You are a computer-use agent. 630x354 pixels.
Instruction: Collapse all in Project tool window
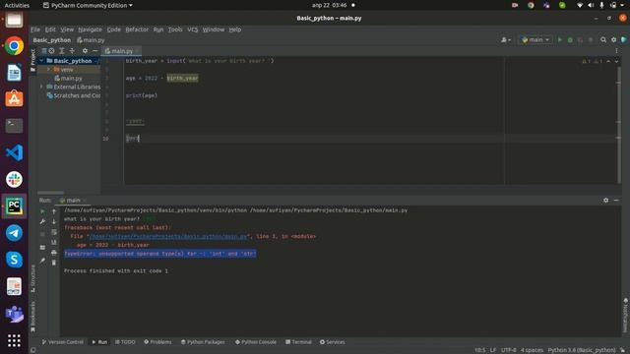[x=72, y=51]
